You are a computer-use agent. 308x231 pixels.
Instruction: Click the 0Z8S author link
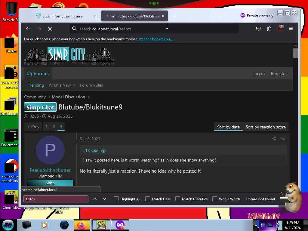click(34, 116)
